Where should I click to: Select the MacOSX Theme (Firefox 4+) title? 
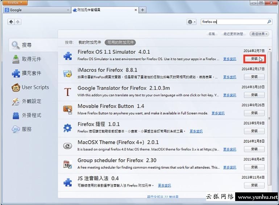[118, 142]
